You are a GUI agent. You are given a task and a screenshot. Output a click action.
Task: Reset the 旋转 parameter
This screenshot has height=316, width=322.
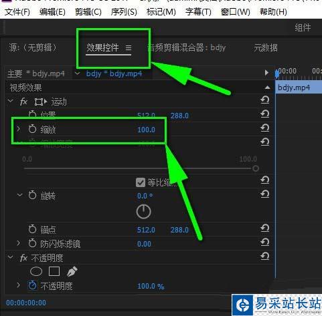pyautogui.click(x=264, y=194)
